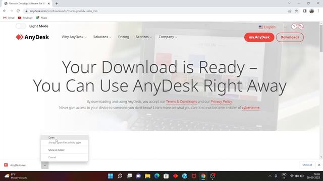Open the Chrome three-dot menu
Viewport: 323px width, 181px height.
pos(318,11)
